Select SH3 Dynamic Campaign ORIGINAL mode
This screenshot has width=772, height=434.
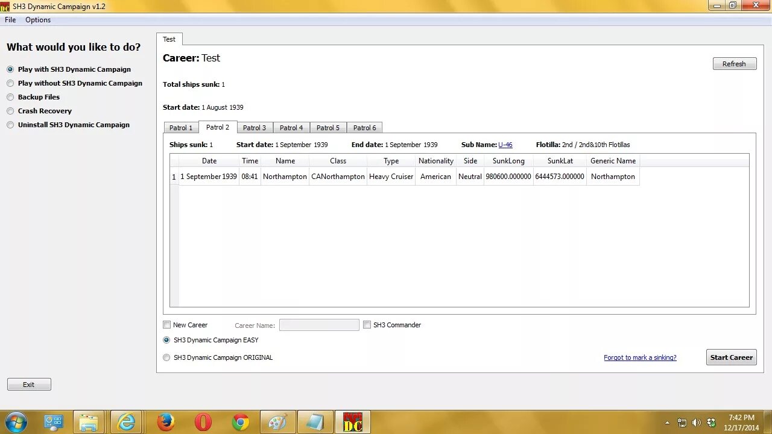click(x=166, y=357)
